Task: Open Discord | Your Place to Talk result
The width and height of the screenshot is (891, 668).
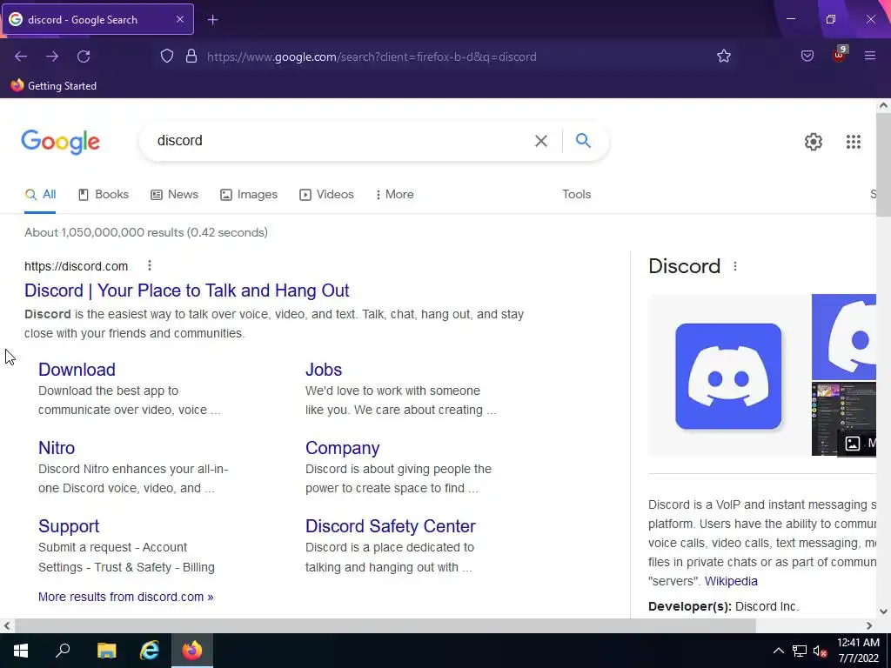Action: coord(186,291)
